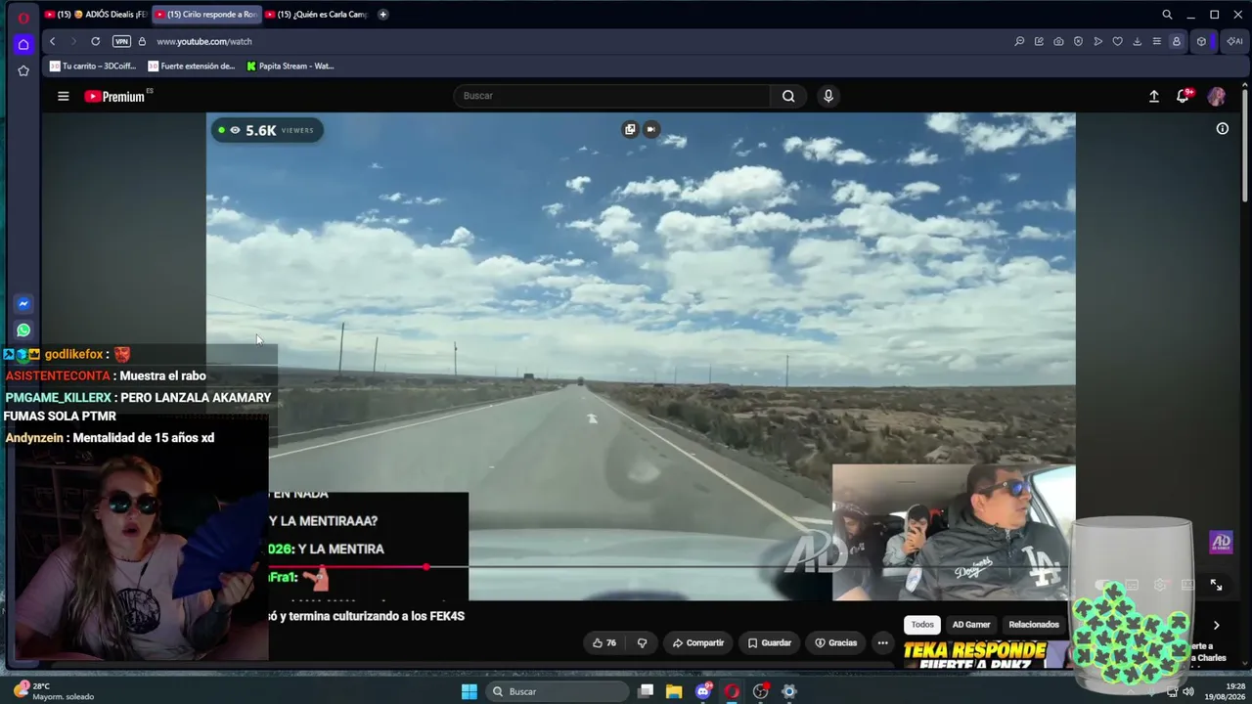Toggle fullscreen on the video player
This screenshot has width=1252, height=704.
pos(1216,585)
